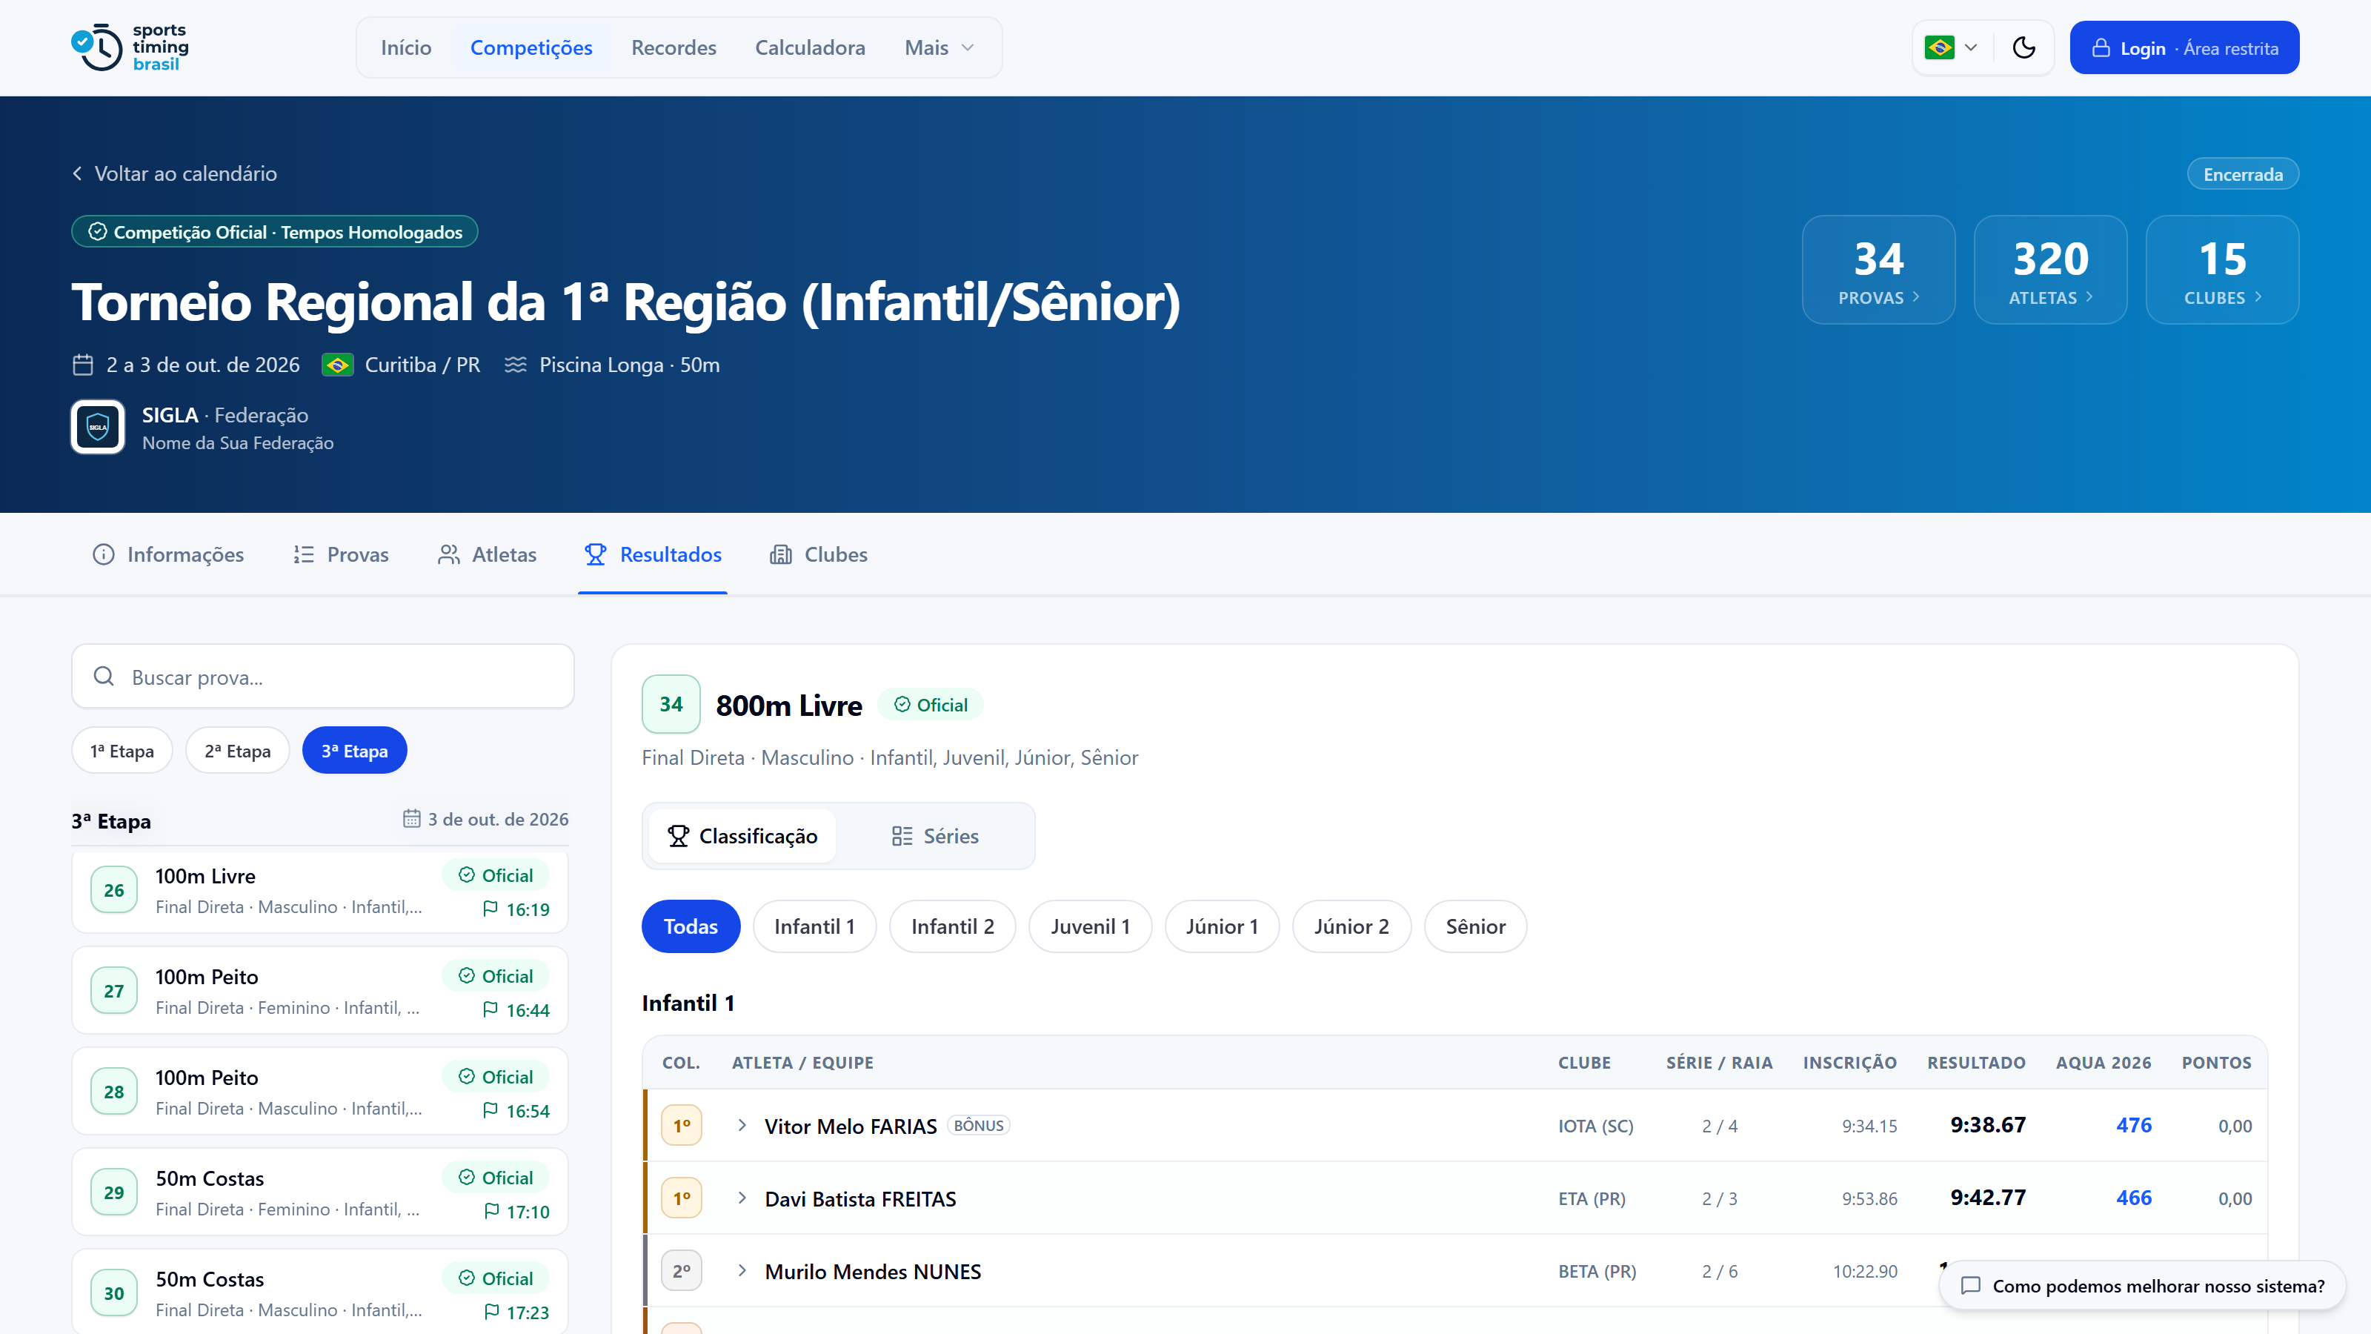Expand Vitor Melo FARIAS row details
The height and width of the screenshot is (1334, 2371).
click(742, 1125)
